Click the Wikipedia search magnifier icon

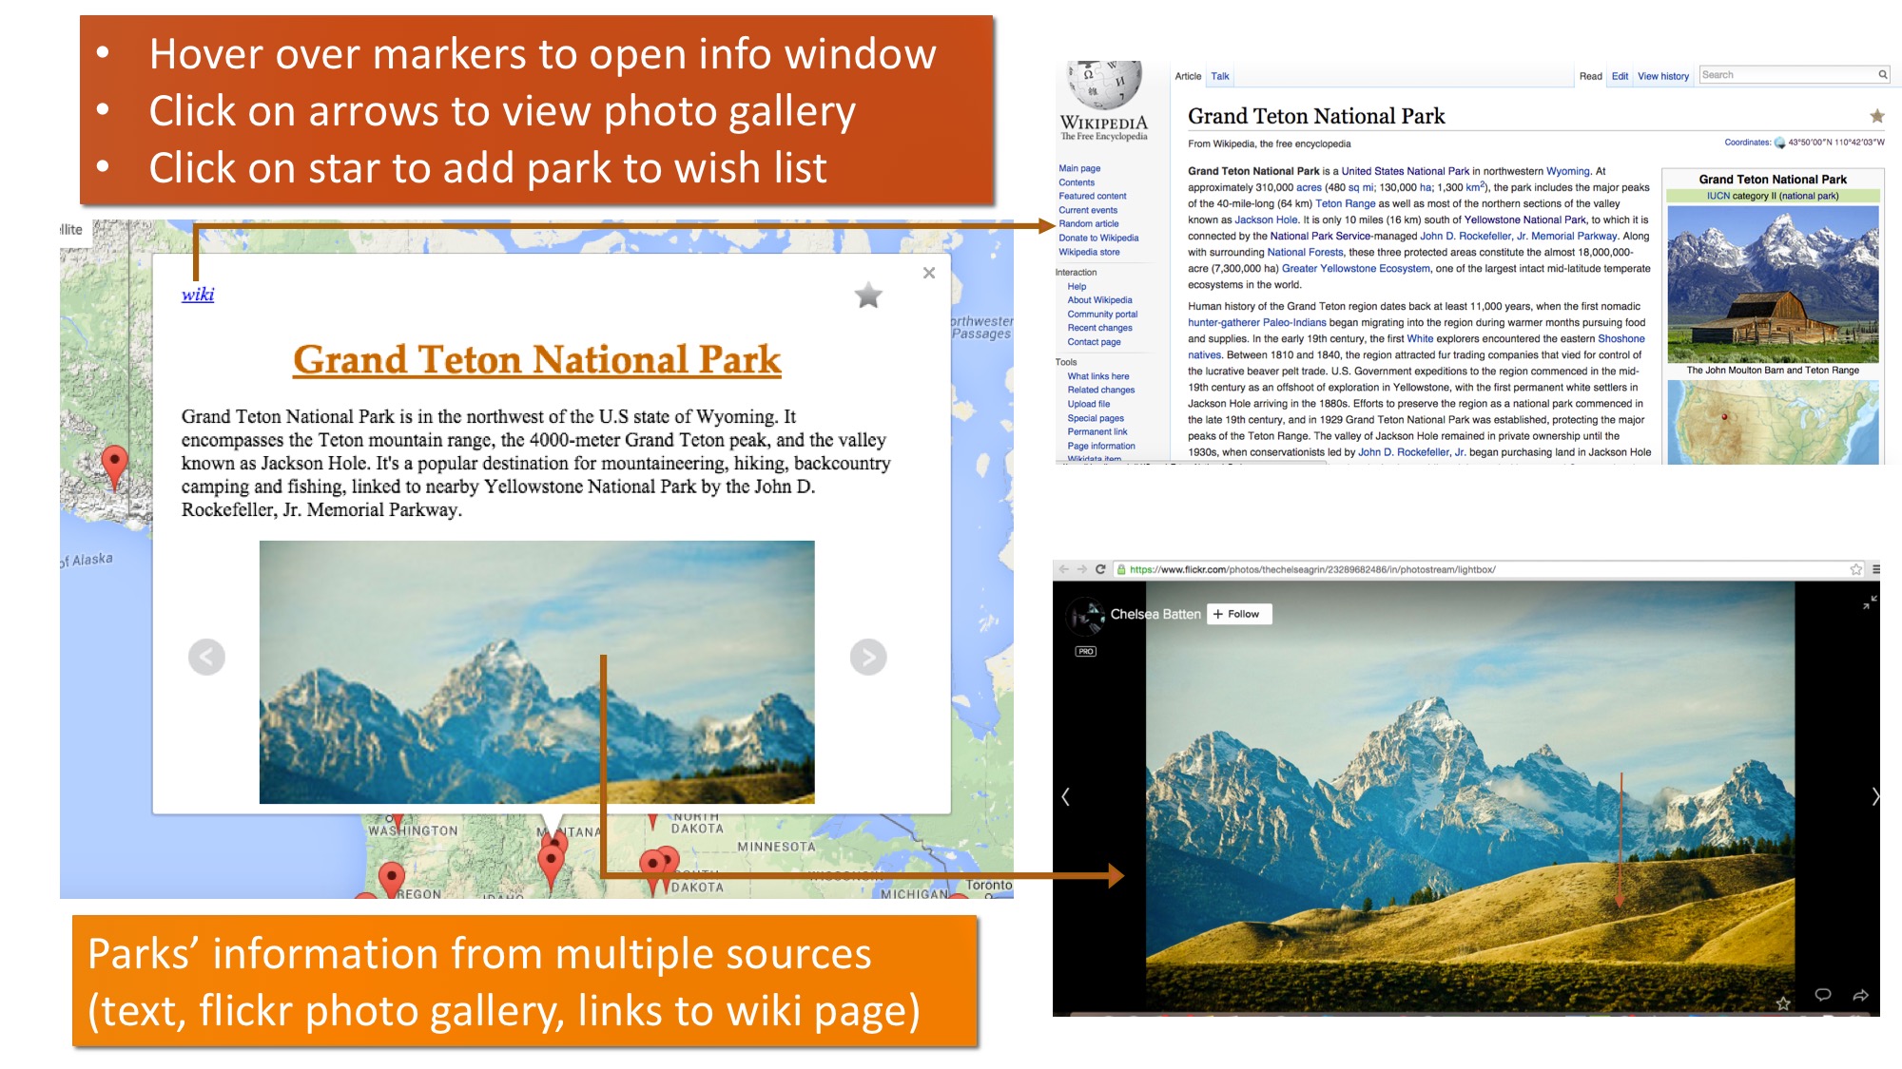click(1882, 74)
